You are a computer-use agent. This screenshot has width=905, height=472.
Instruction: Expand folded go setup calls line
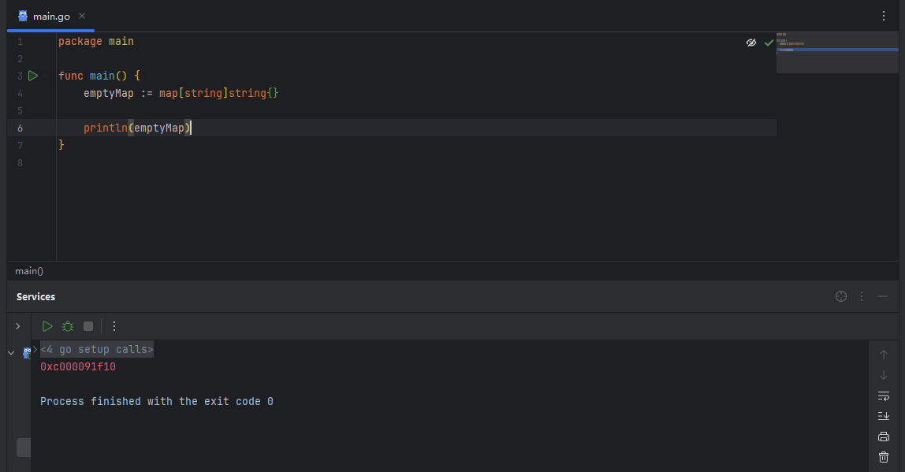tap(96, 350)
